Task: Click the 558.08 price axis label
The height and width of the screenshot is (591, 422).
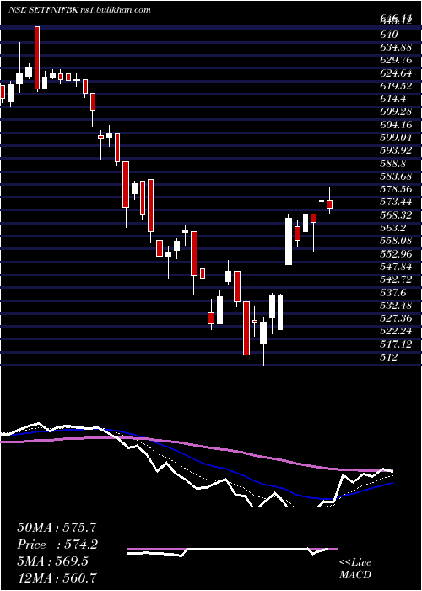Action: tap(396, 241)
